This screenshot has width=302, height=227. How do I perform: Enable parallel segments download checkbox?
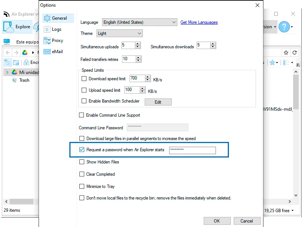(82, 139)
